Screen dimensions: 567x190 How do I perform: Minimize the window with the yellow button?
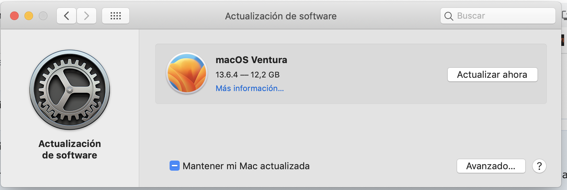pos(29,16)
